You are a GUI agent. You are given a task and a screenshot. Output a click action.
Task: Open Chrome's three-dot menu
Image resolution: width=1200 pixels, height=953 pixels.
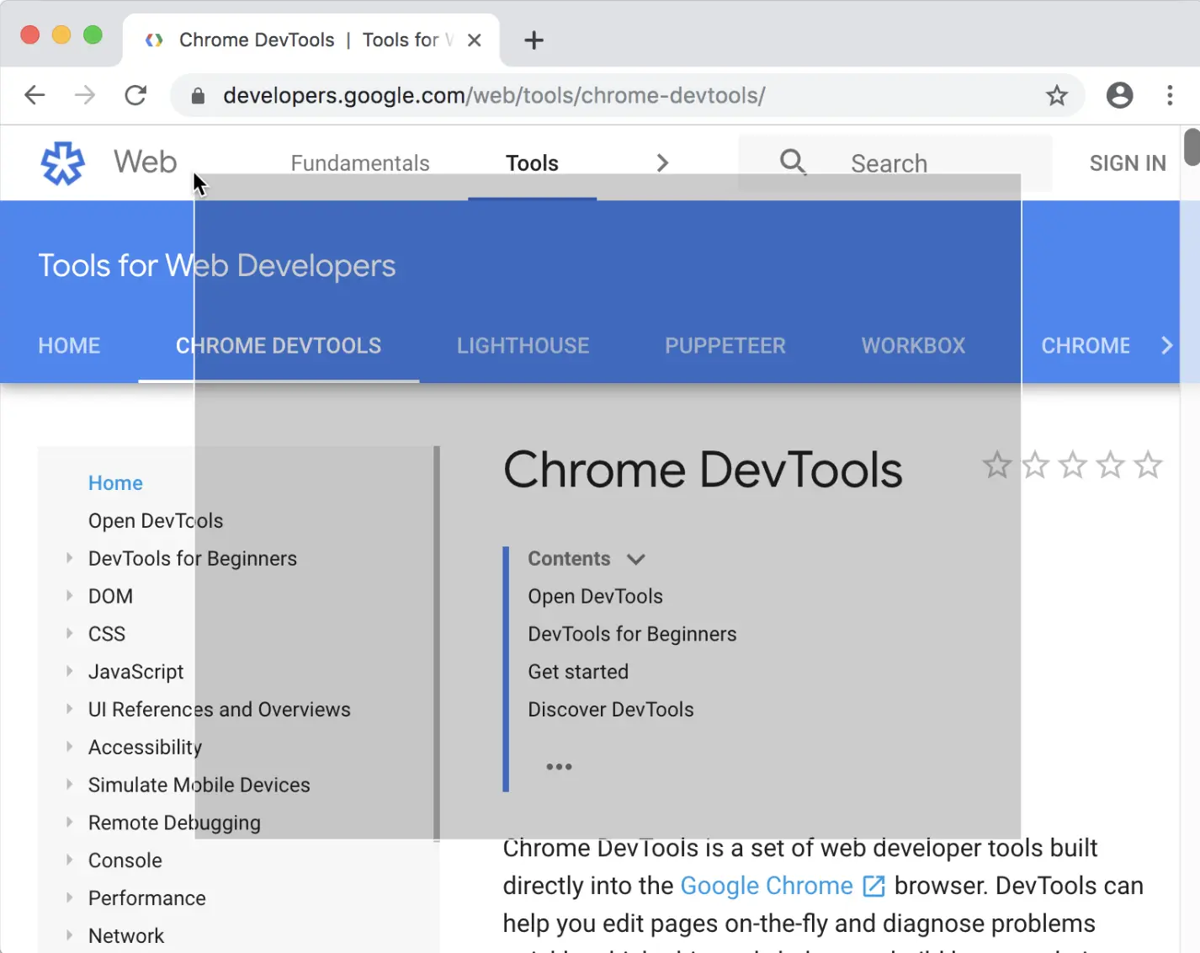pyautogui.click(x=1170, y=95)
